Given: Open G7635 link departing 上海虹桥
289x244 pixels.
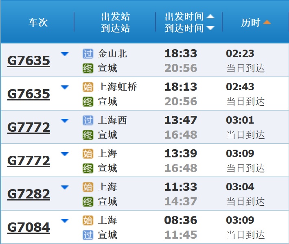Looking at the screenshot, I should point(28,94).
